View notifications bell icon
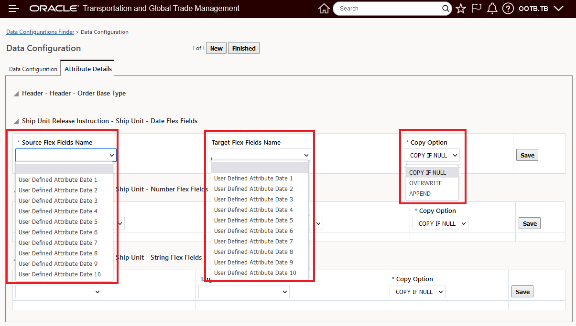The image size is (576, 326). (492, 9)
